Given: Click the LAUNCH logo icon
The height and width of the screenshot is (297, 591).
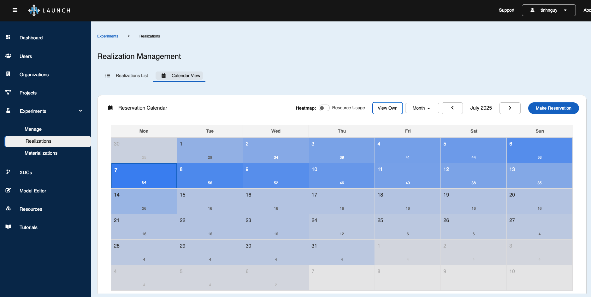Looking at the screenshot, I should (x=34, y=10).
